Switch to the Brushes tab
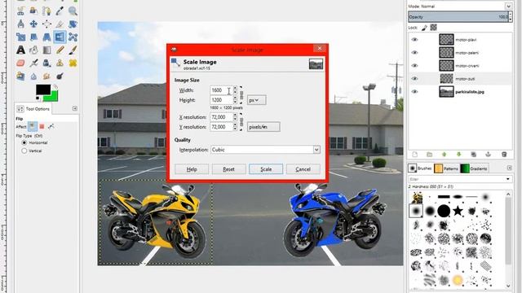 [421, 168]
